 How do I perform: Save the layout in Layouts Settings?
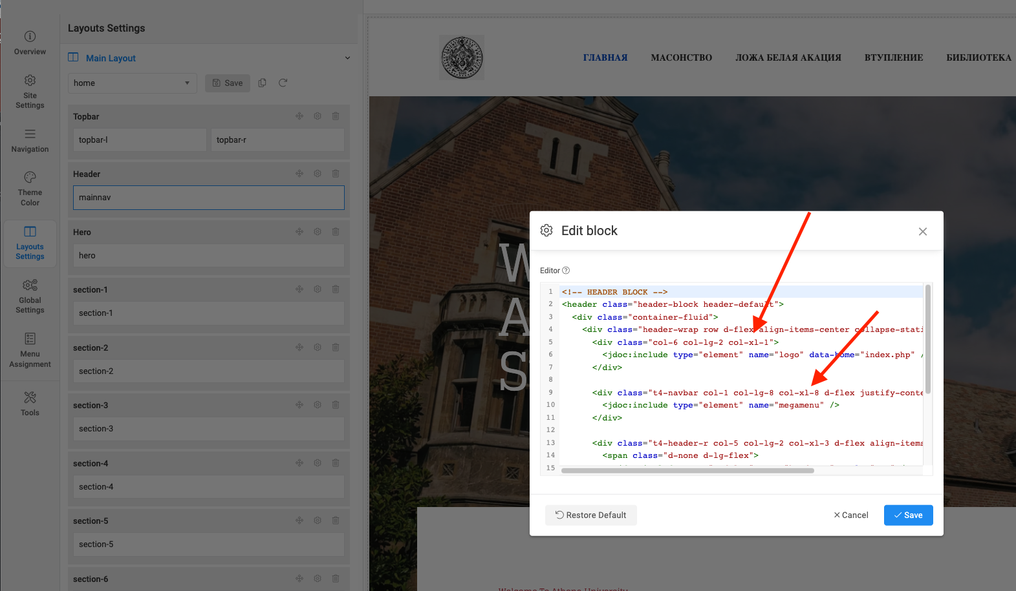pos(228,83)
